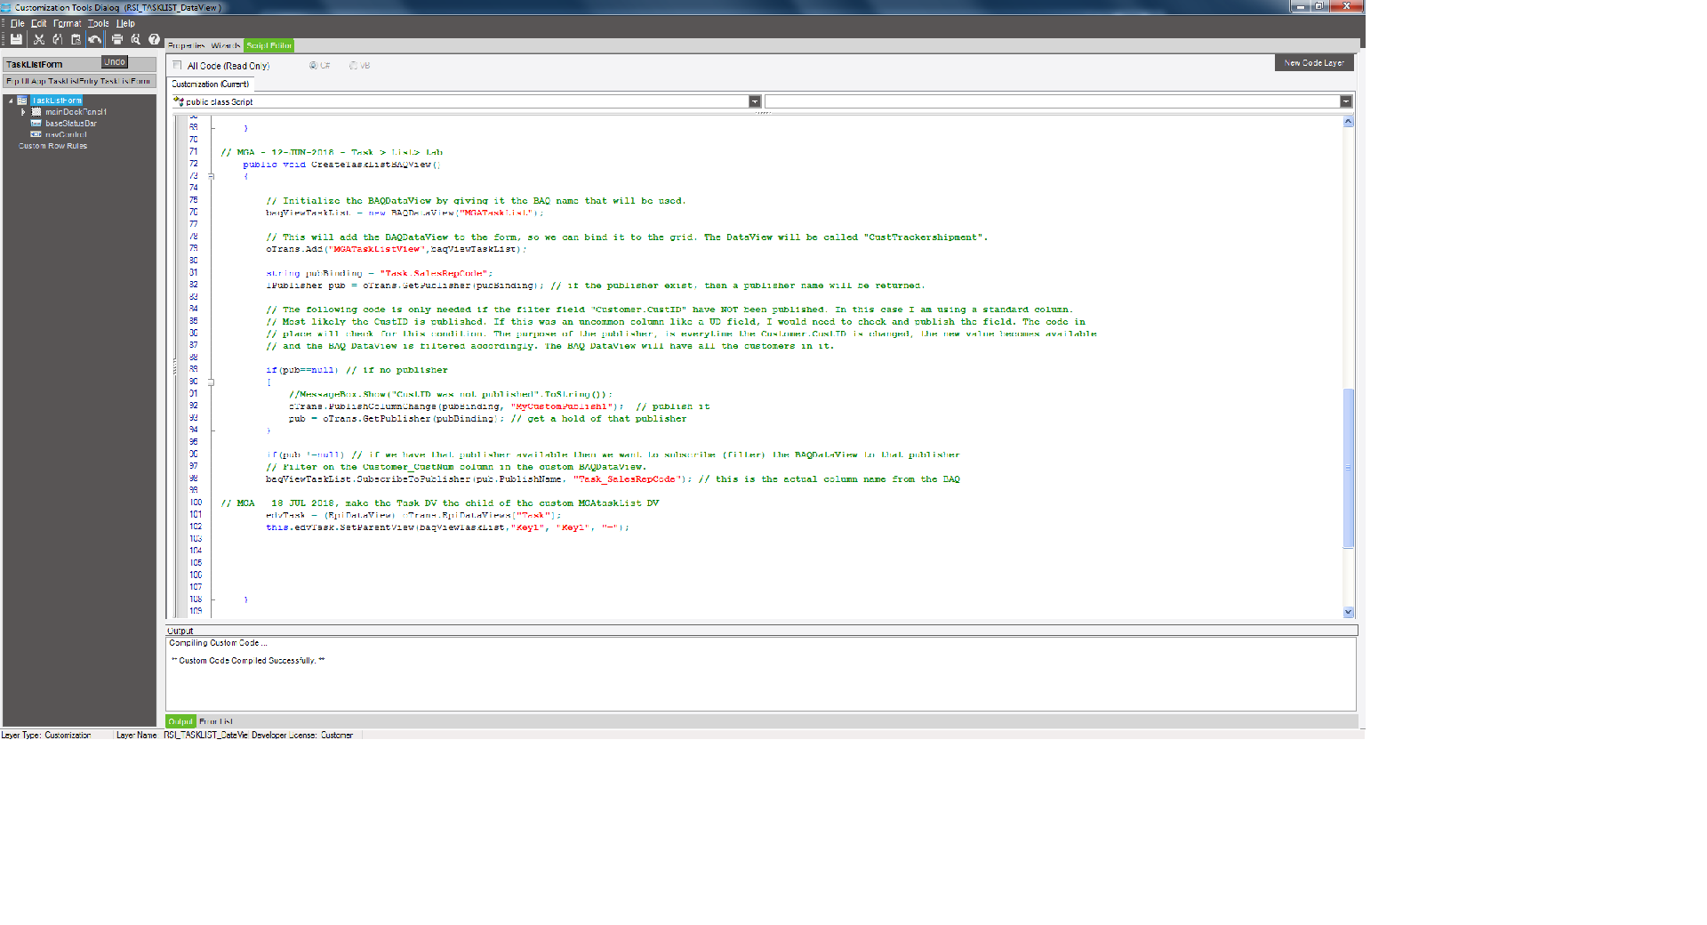Viewport: 1707px width, 925px height.
Task: Switch to the Wizards tab
Action: (226, 45)
